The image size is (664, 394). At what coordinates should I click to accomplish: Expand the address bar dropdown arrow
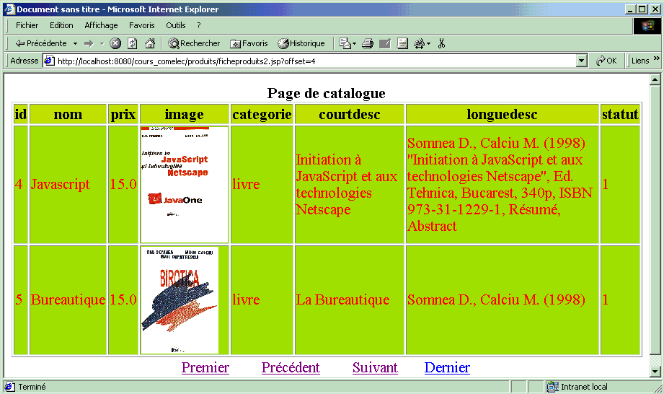click(581, 61)
